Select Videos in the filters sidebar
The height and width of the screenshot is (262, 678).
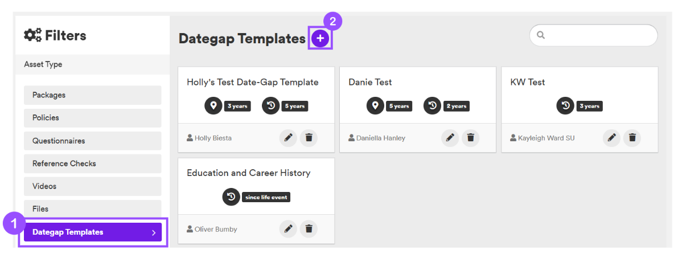(93, 186)
